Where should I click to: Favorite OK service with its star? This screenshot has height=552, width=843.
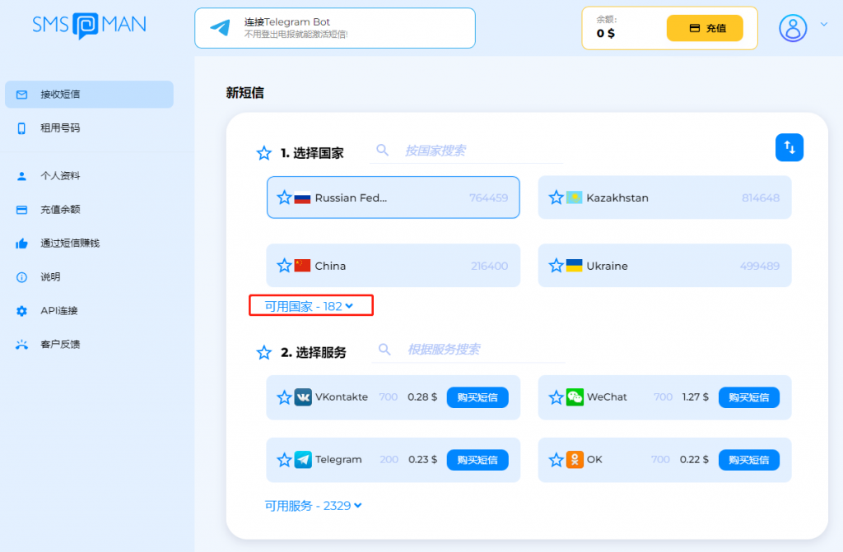(556, 460)
